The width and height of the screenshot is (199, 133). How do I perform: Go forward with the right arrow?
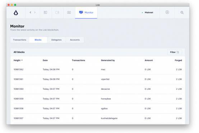point(35,12)
